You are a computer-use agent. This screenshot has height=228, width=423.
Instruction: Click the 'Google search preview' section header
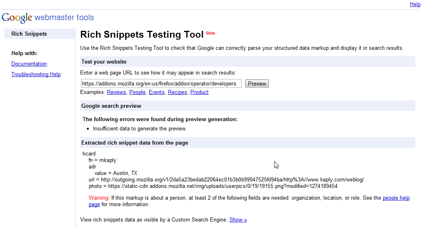click(248, 106)
